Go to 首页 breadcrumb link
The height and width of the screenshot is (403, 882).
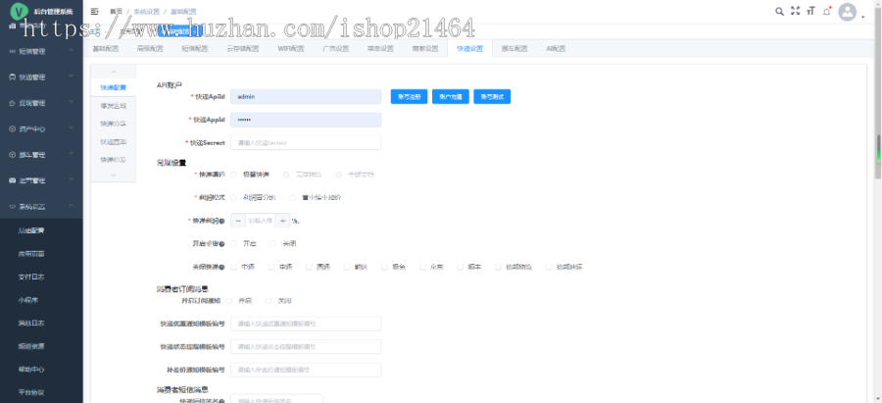point(116,11)
